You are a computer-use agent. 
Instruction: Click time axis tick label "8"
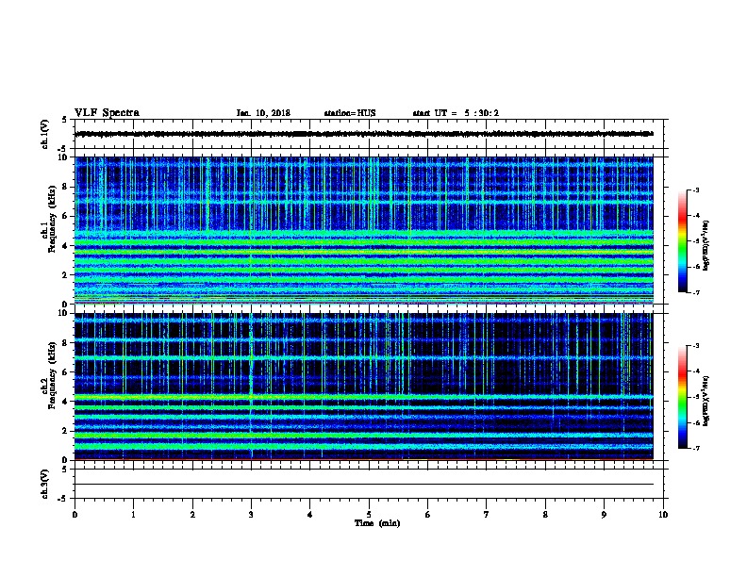tap(545, 515)
